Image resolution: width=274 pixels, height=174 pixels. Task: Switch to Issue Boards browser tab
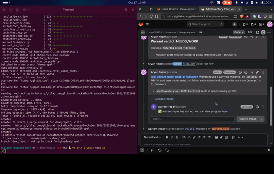click(177, 9)
